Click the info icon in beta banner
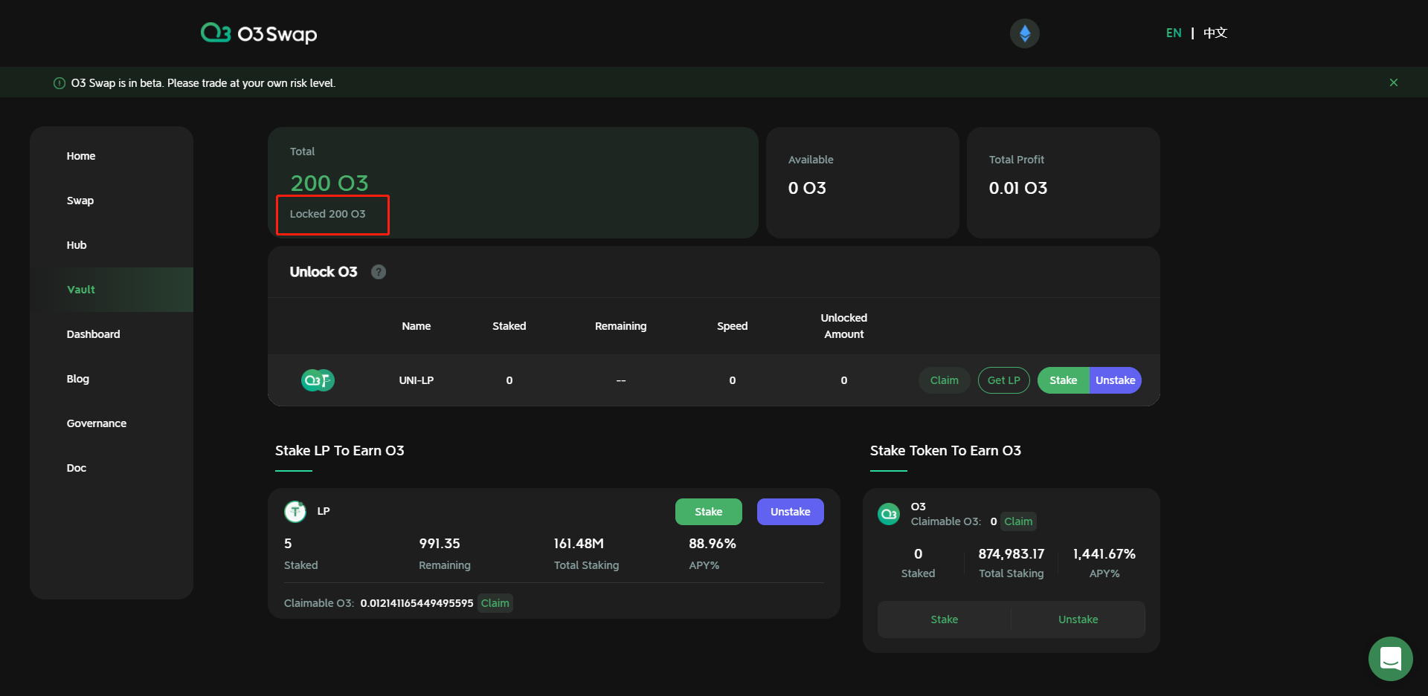 point(59,83)
